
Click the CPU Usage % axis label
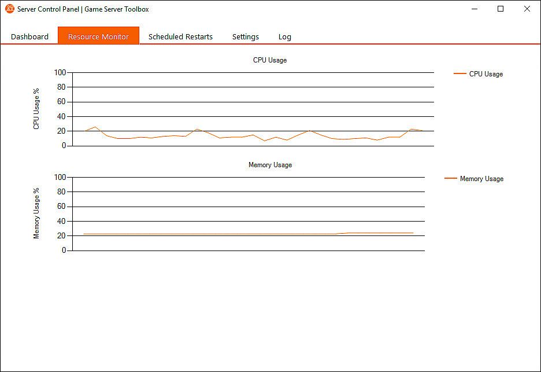click(36, 109)
